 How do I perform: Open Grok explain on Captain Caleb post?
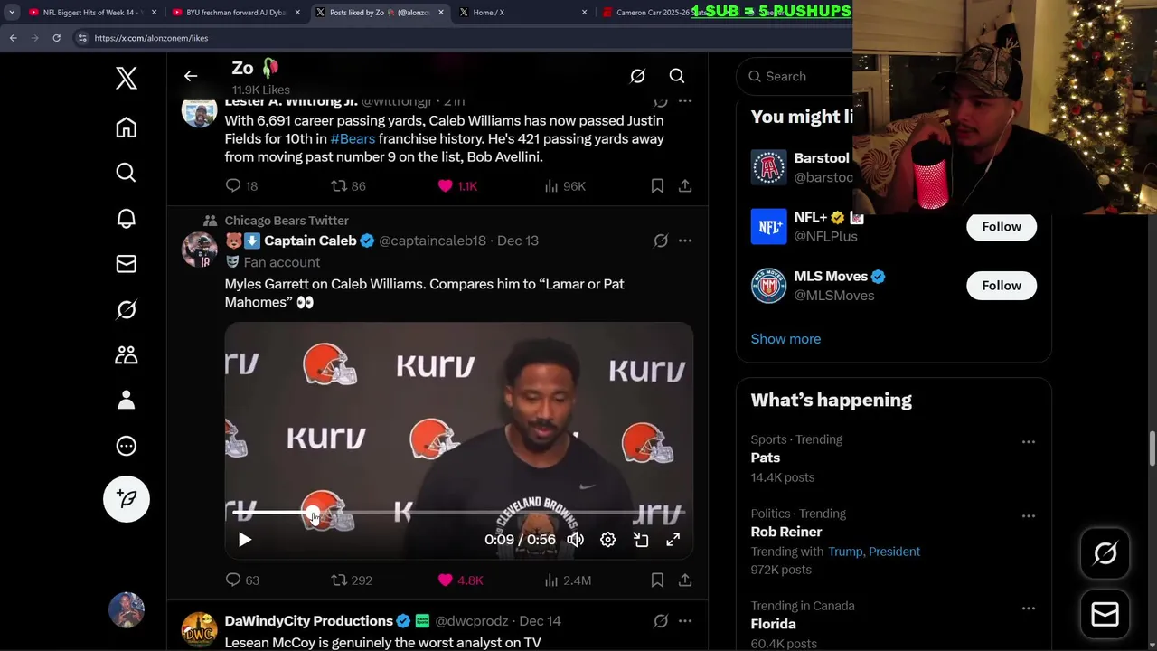(x=661, y=241)
